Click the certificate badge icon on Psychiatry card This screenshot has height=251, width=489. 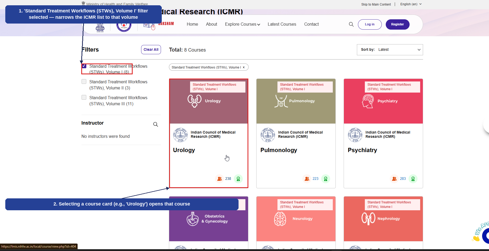coord(413,179)
